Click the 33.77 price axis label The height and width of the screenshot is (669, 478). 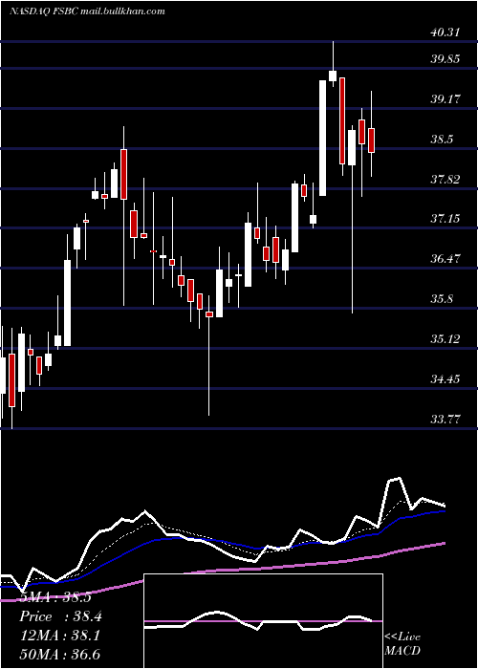[445, 420]
